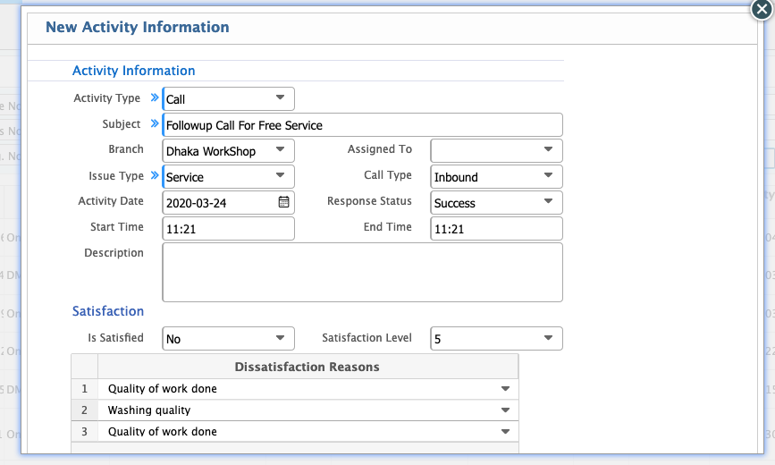Viewport: 775px width, 465px height.
Task: Close the New Activity Information dialog
Action: pyautogui.click(x=762, y=9)
